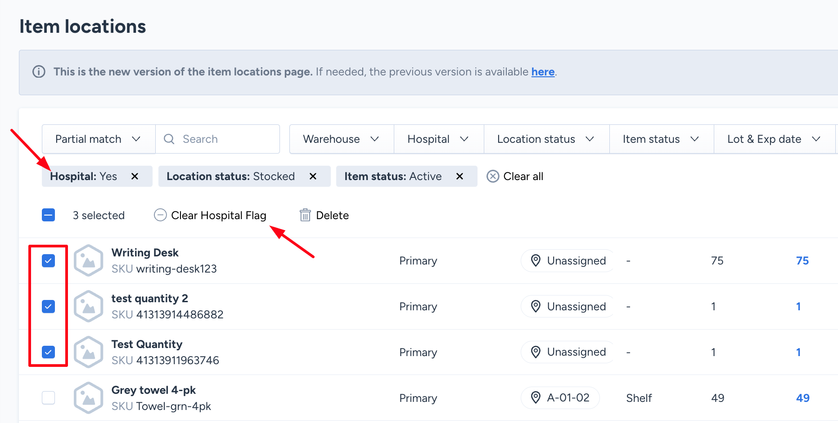Click location pin icon for Test Quantity
This screenshot has width=838, height=423.
point(536,352)
